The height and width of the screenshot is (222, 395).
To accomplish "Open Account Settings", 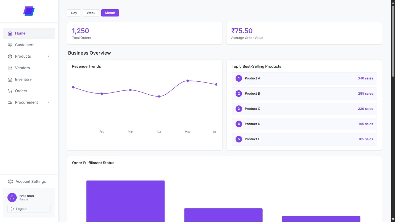I will [x=31, y=181].
